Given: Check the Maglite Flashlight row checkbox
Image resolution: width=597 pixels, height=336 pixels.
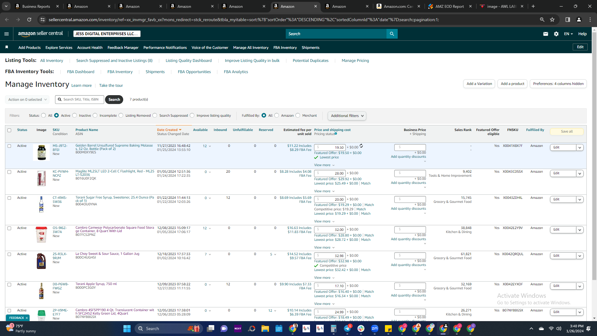Looking at the screenshot, I should tap(9, 172).
